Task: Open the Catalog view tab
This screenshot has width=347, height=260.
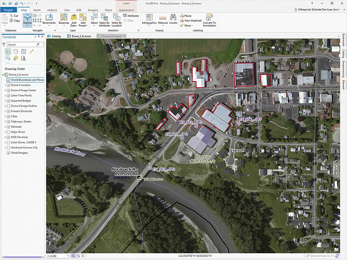Action: point(54,36)
